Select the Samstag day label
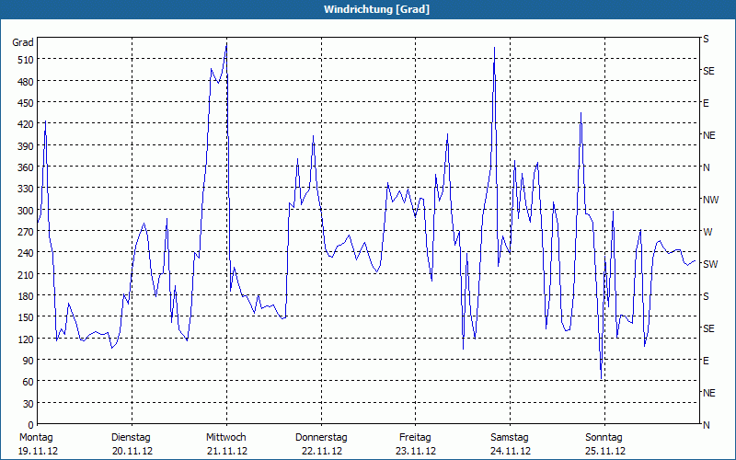Viewport: 736px width, 460px height. point(510,438)
